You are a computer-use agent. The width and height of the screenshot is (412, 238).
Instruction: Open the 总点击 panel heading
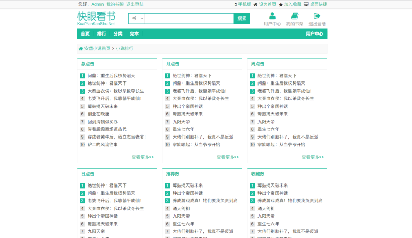(x=88, y=64)
